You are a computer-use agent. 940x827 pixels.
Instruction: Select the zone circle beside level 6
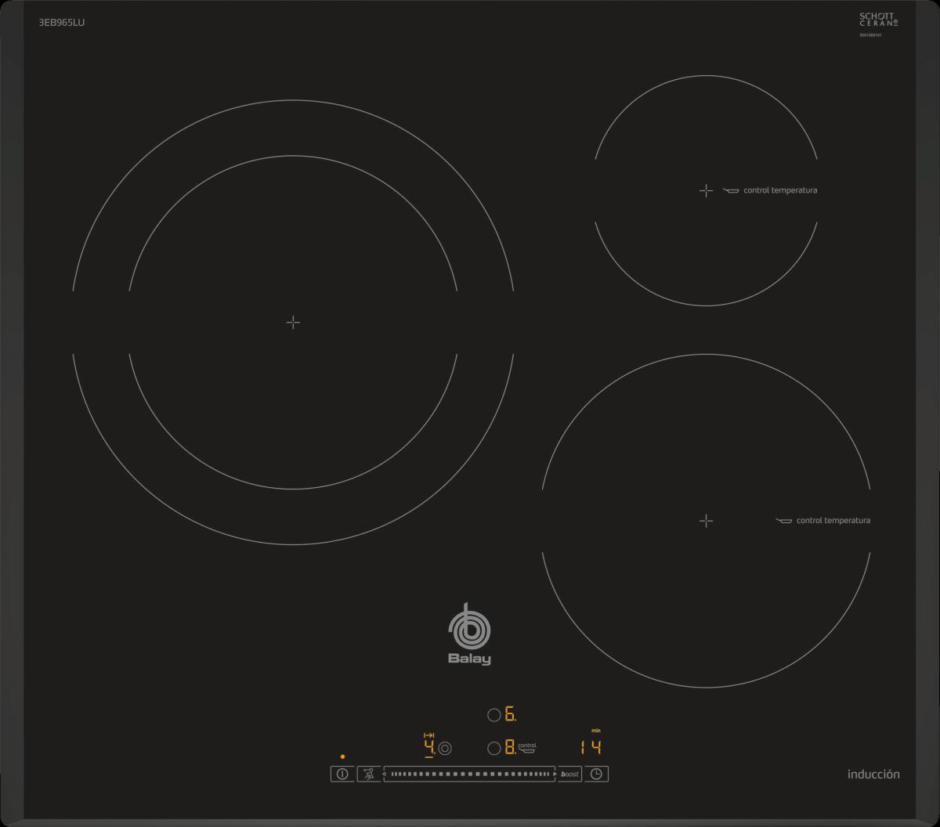coord(493,714)
